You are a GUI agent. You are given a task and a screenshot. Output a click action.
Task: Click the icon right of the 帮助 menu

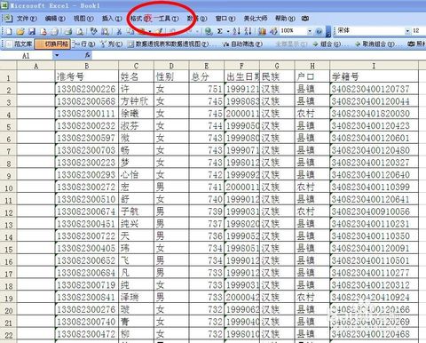(305, 19)
